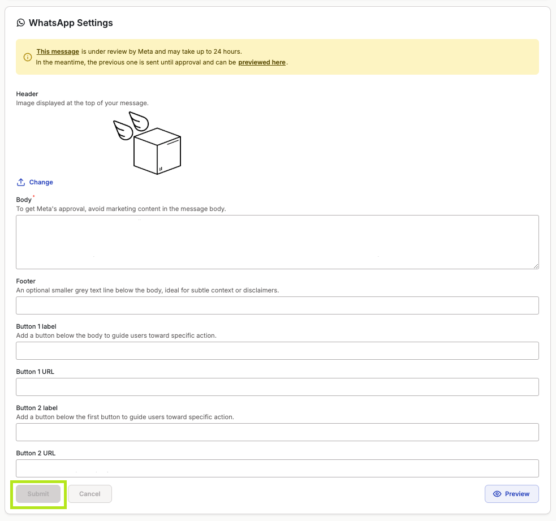The width and height of the screenshot is (556, 521).
Task: Open the message Preview
Action: [x=512, y=494]
